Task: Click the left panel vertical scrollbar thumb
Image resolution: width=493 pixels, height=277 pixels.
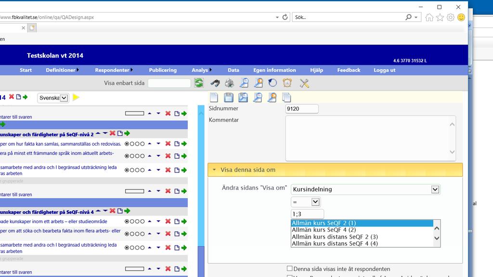Action: [x=201, y=261]
